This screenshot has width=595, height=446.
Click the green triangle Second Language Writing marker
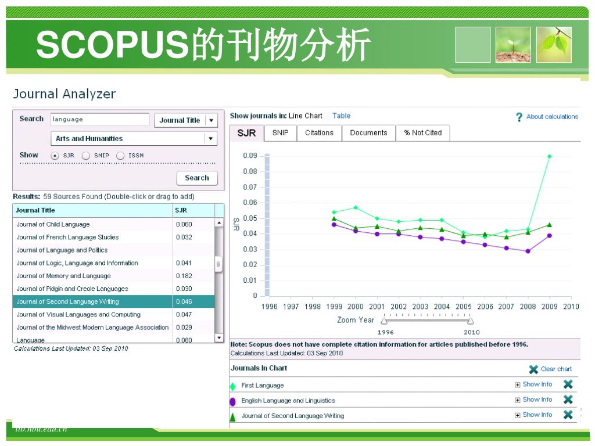pos(232,417)
